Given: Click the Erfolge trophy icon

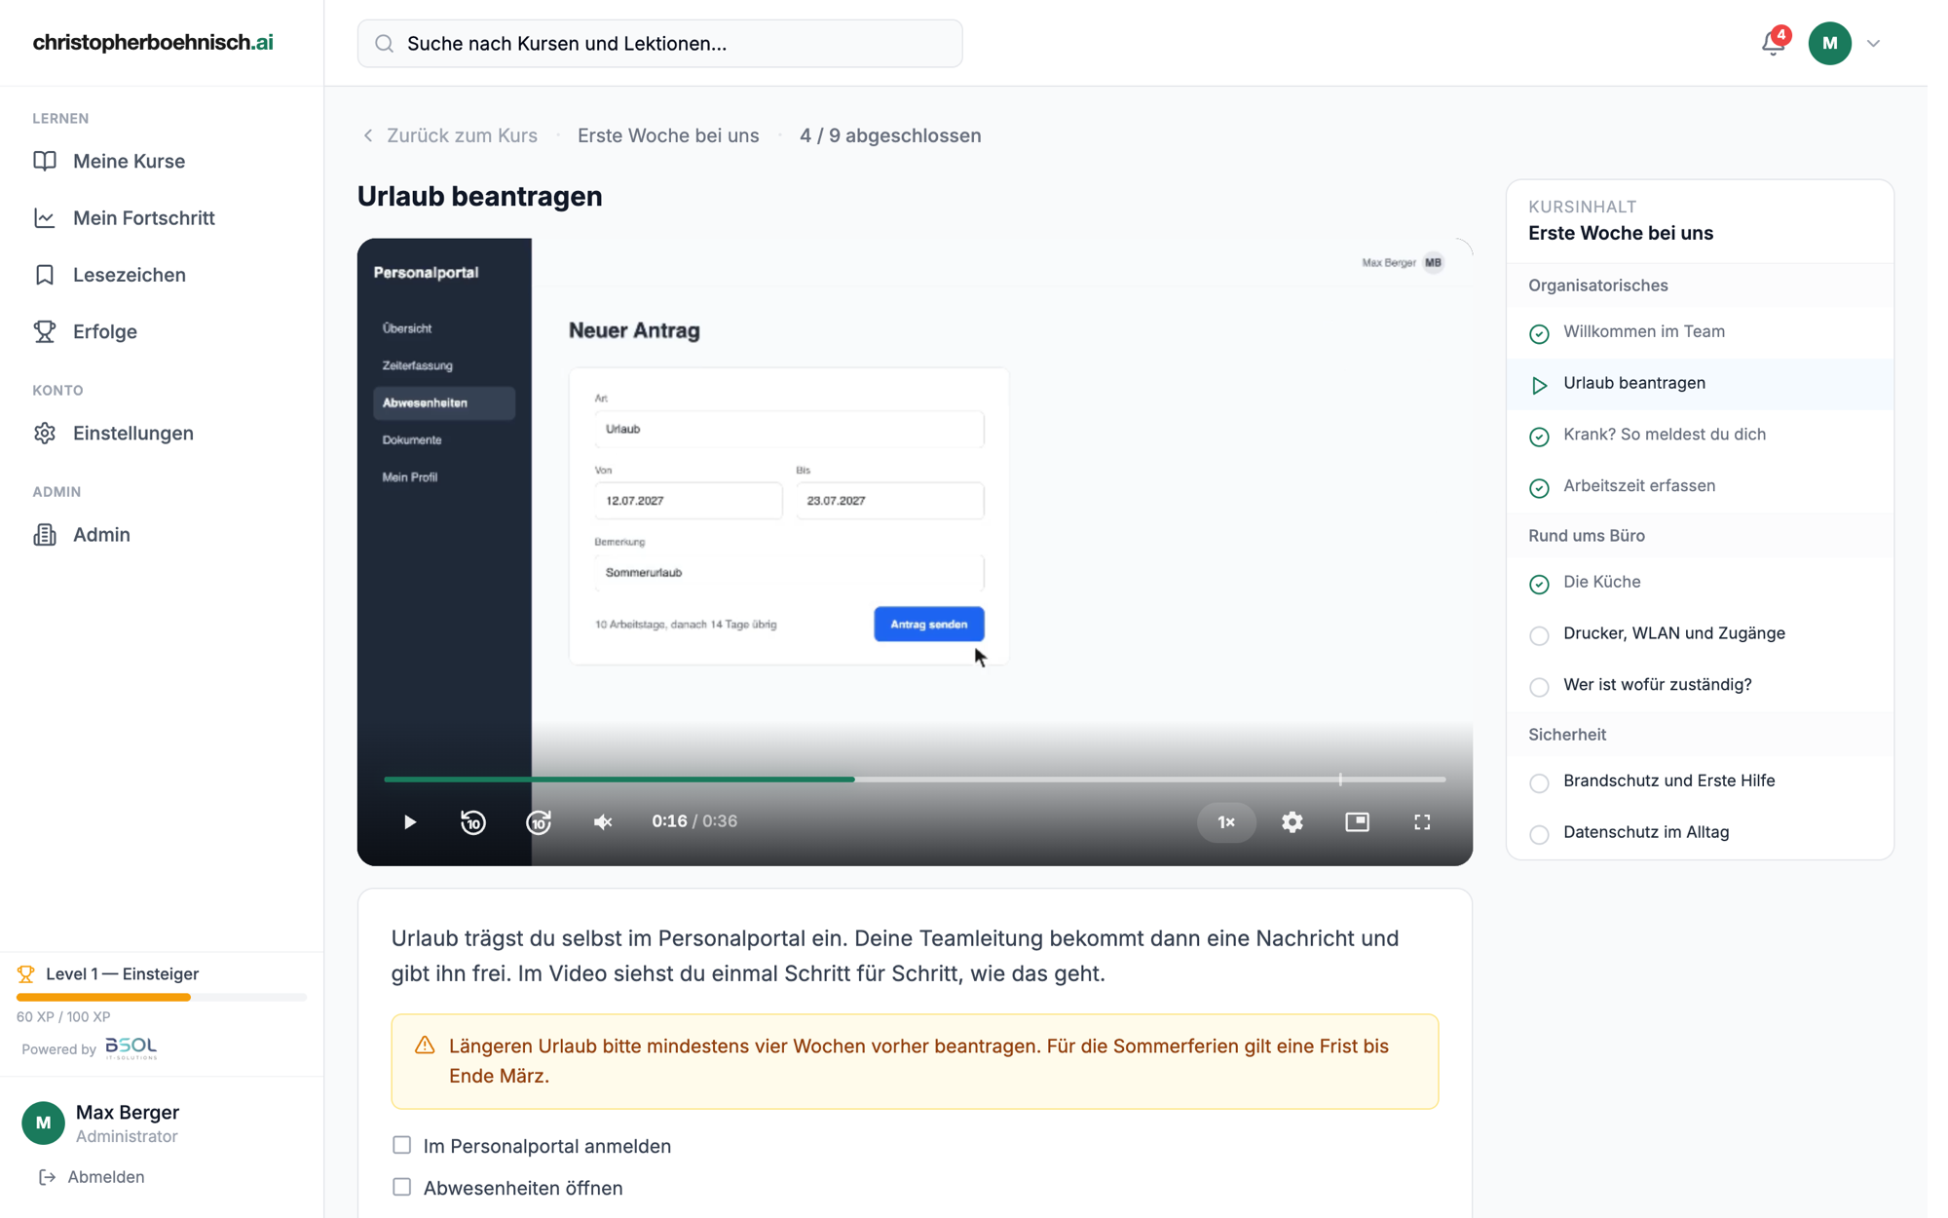Looking at the screenshot, I should [45, 331].
